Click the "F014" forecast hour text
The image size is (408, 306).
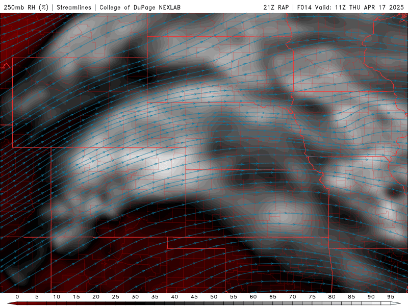(304, 7)
